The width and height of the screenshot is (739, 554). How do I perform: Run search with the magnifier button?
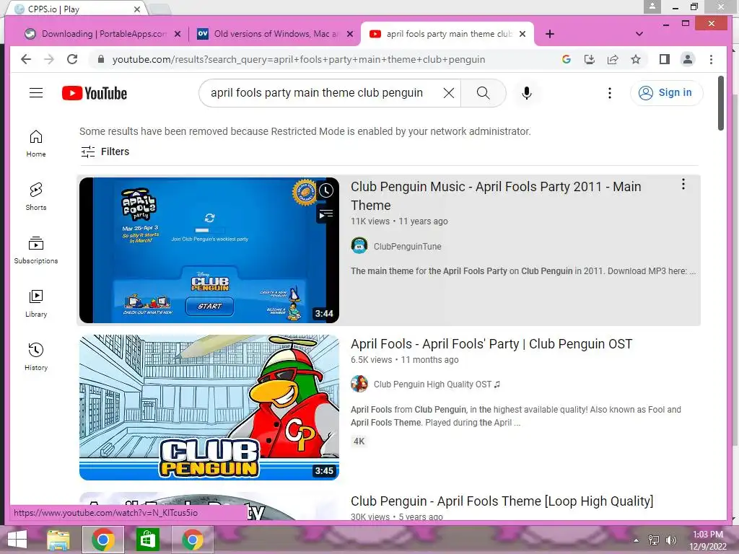(x=483, y=93)
